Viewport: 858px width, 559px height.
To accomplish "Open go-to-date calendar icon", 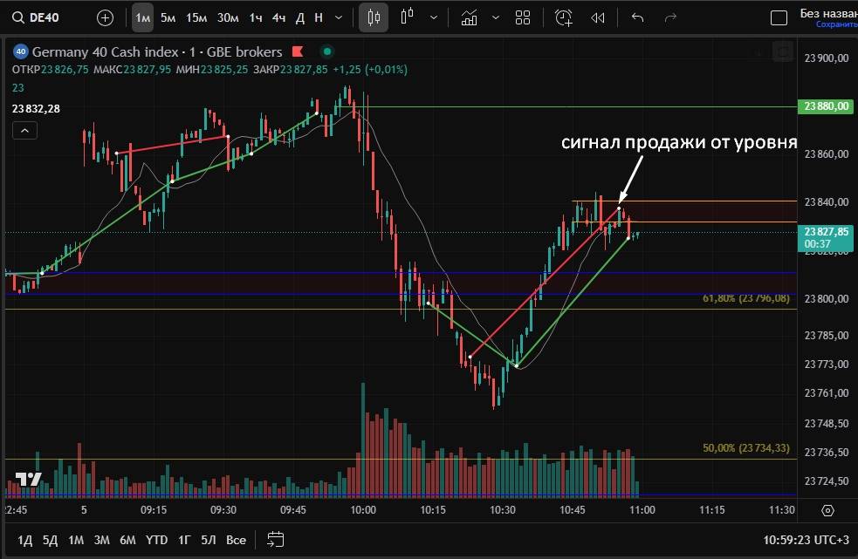I will point(276,539).
